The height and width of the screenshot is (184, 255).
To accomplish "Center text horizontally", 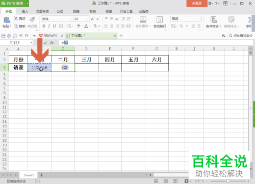I will 112,26.
